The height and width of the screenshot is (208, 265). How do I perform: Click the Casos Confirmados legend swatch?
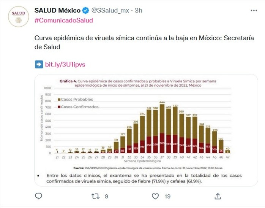pos(59,107)
